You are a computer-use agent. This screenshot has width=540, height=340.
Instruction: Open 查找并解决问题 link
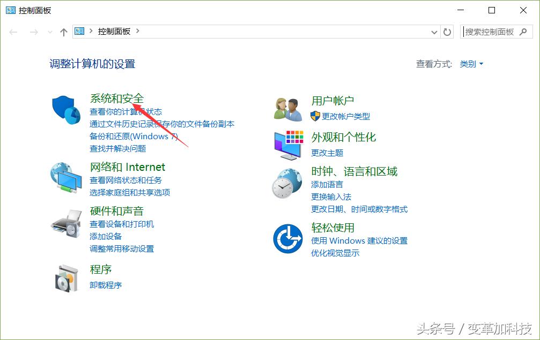point(118,148)
